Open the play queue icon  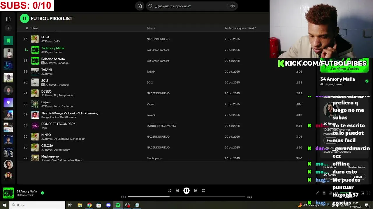pyautogui.click(x=324, y=193)
